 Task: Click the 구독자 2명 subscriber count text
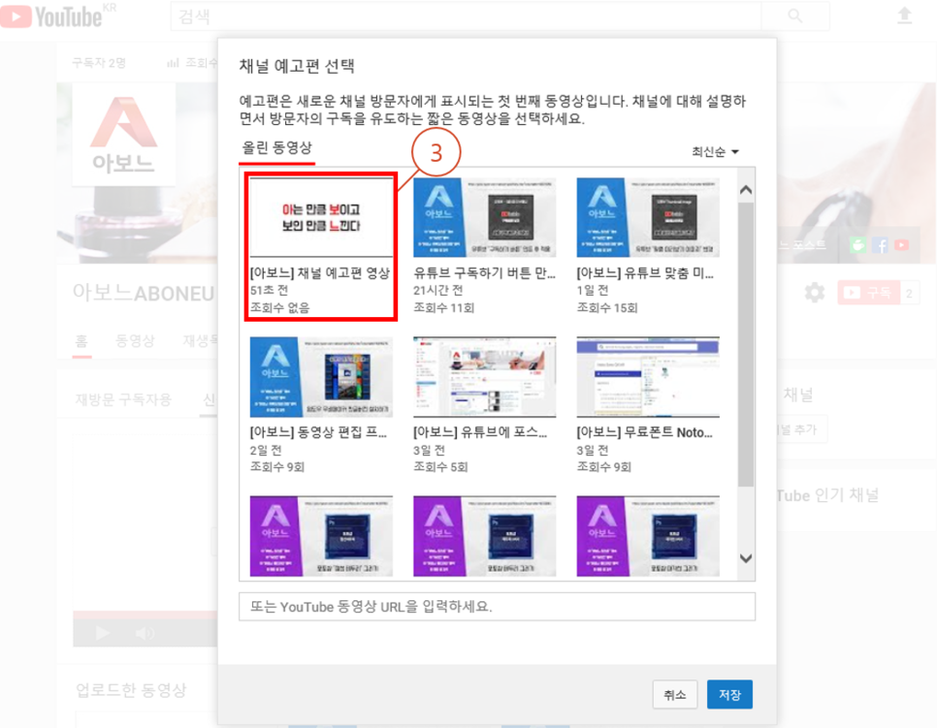99,63
